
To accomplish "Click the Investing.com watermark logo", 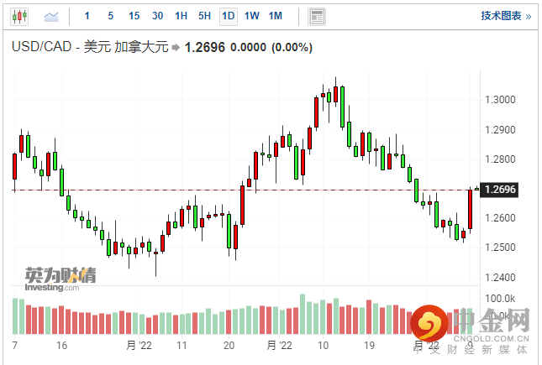I will tap(61, 279).
